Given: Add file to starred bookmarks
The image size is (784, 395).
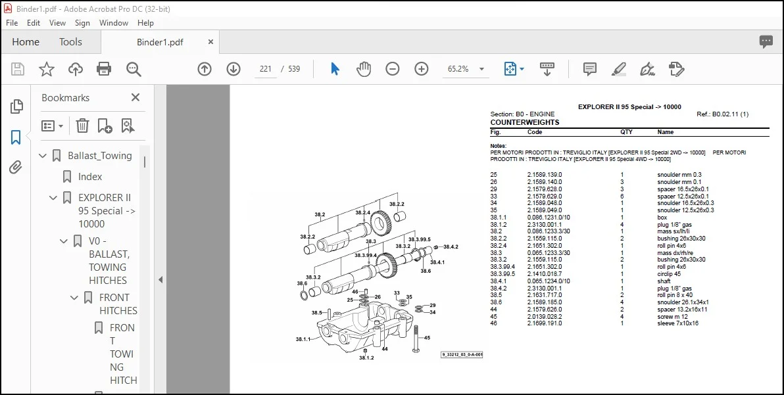Looking at the screenshot, I should click(47, 69).
